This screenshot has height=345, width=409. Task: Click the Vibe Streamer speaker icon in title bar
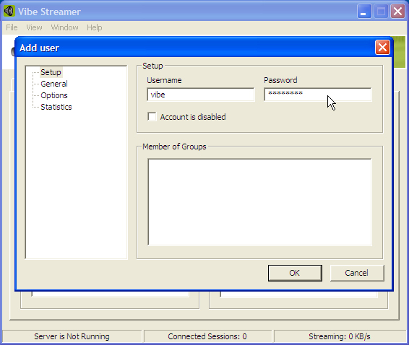[9, 12]
